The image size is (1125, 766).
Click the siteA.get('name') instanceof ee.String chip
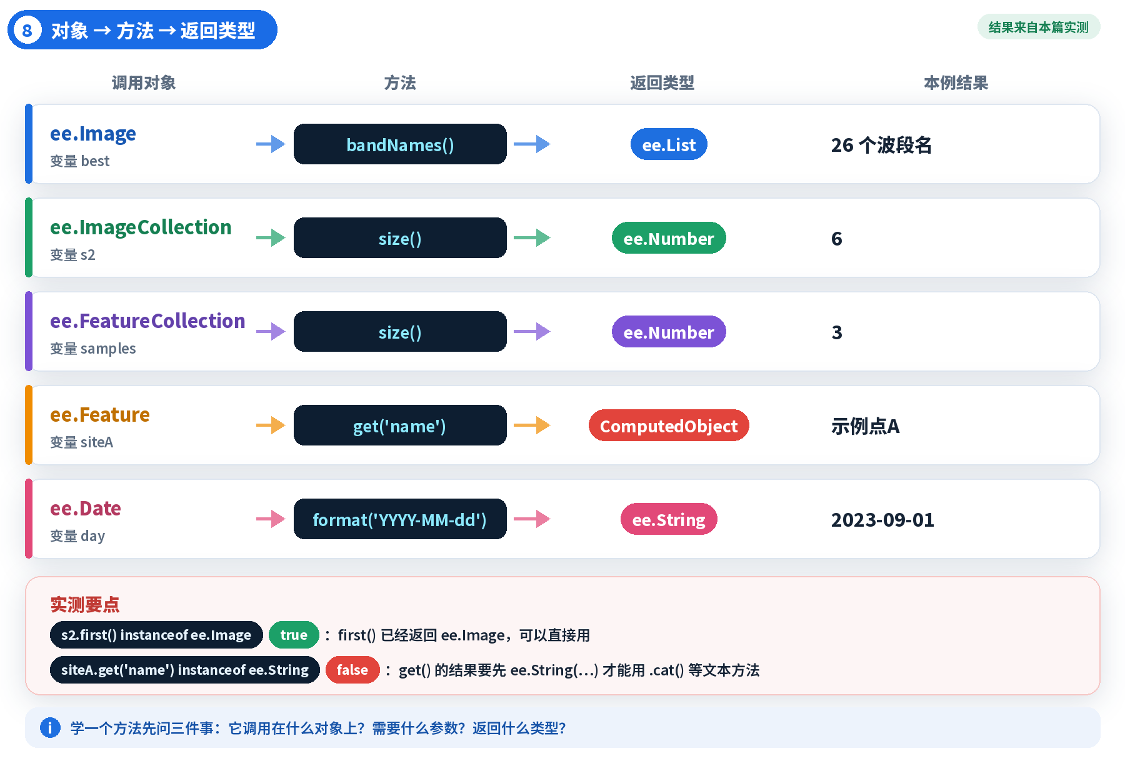[x=185, y=670]
